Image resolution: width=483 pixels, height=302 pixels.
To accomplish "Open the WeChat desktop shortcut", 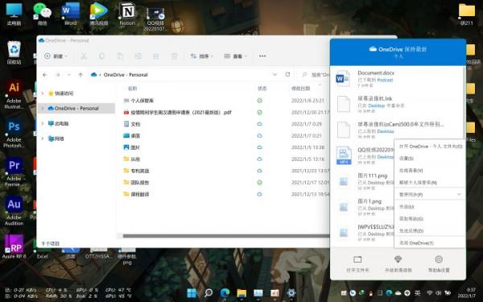I will point(42,14).
